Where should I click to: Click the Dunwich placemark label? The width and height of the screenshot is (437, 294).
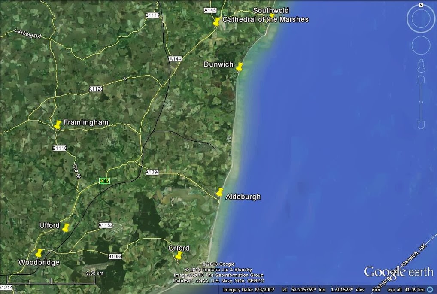[x=218, y=64]
